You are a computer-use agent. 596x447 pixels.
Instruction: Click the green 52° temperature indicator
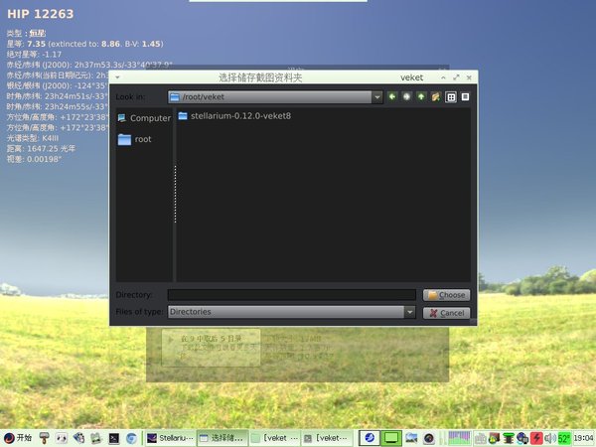coord(563,437)
